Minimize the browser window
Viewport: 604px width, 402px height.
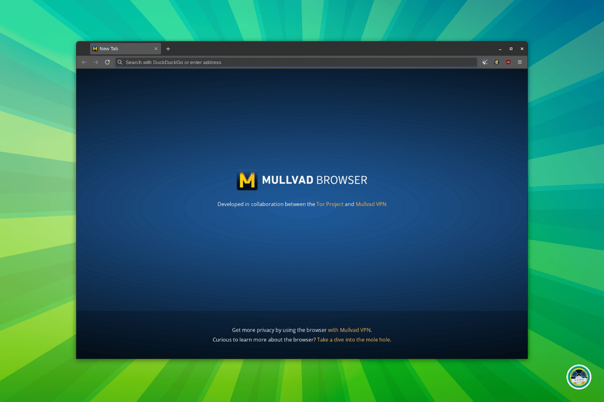pyautogui.click(x=500, y=49)
